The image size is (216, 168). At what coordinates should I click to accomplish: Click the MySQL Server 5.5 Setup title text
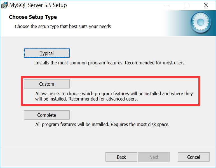[38, 5]
